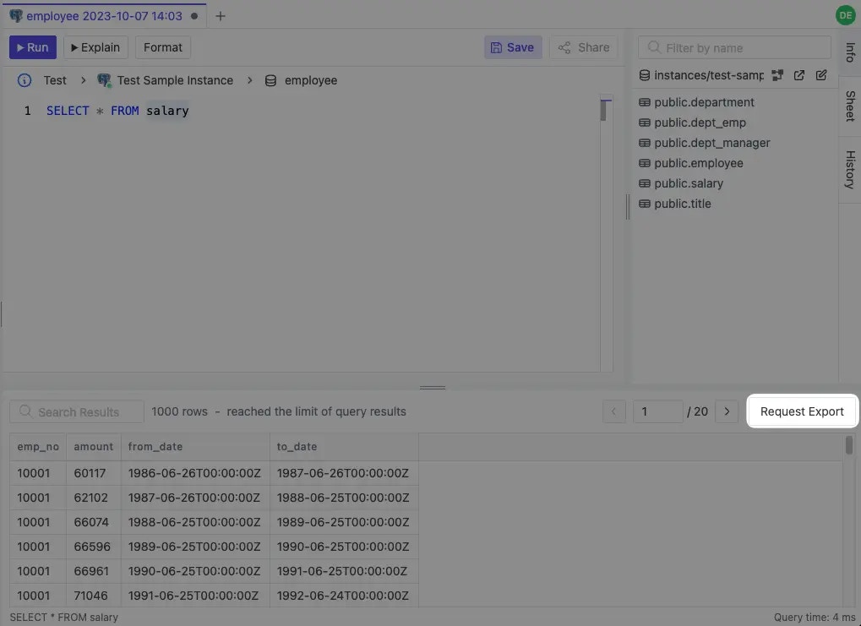Image resolution: width=861 pixels, height=626 pixels.
Task: Select the Info tab
Action: click(849, 52)
